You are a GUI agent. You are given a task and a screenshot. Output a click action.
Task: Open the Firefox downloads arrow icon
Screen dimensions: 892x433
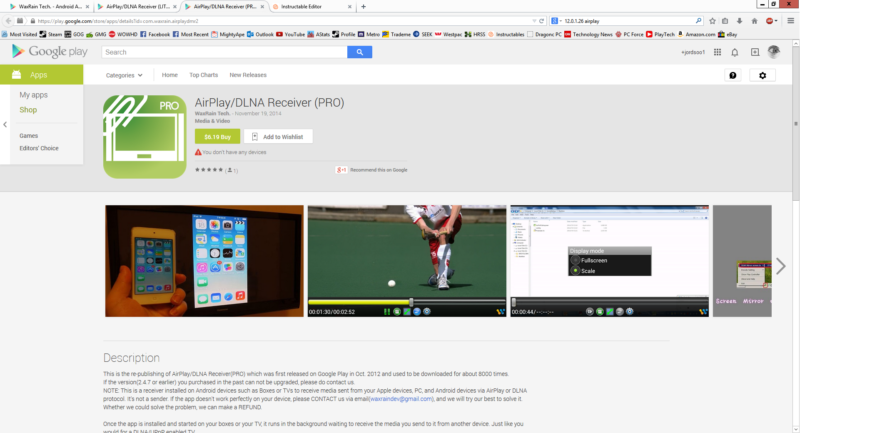pyautogui.click(x=740, y=21)
